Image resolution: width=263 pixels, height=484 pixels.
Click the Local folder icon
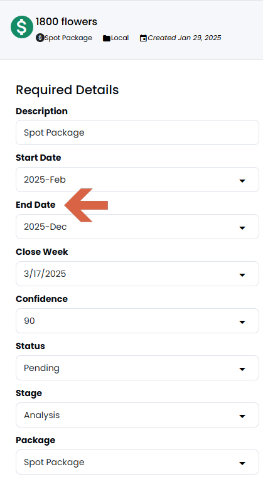click(107, 38)
